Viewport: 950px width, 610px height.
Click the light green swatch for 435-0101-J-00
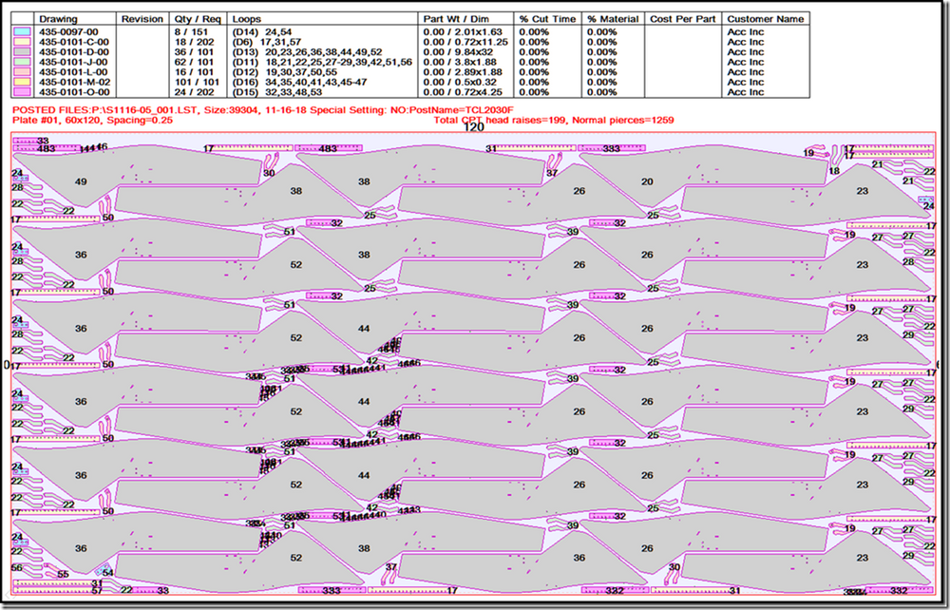click(x=22, y=62)
